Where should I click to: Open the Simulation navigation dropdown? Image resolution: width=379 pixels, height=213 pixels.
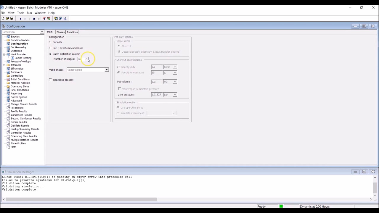click(x=42, y=32)
